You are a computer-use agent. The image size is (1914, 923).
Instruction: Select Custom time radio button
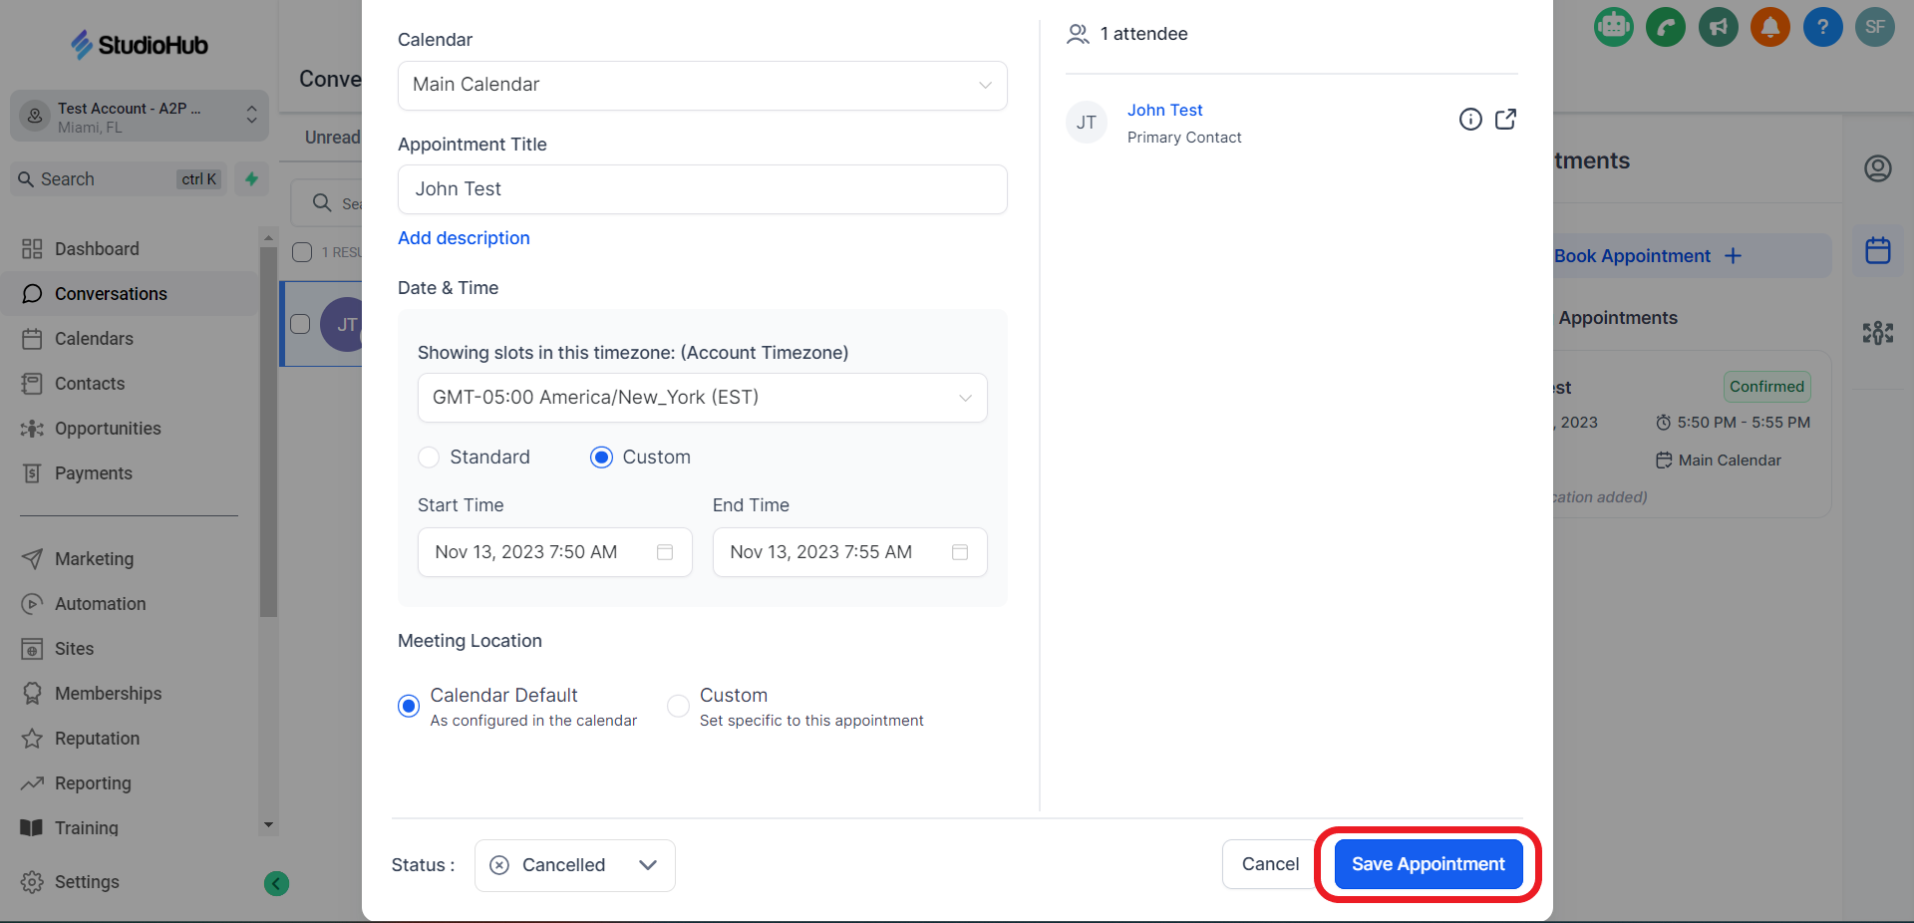tap(601, 458)
